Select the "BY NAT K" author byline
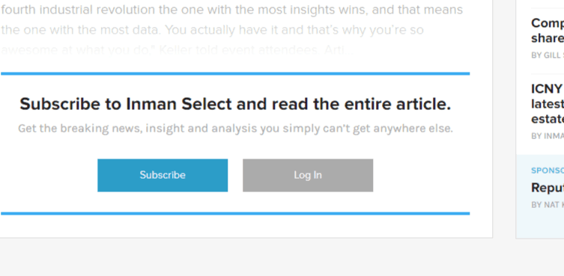This screenshot has height=276, width=564. coord(548,204)
